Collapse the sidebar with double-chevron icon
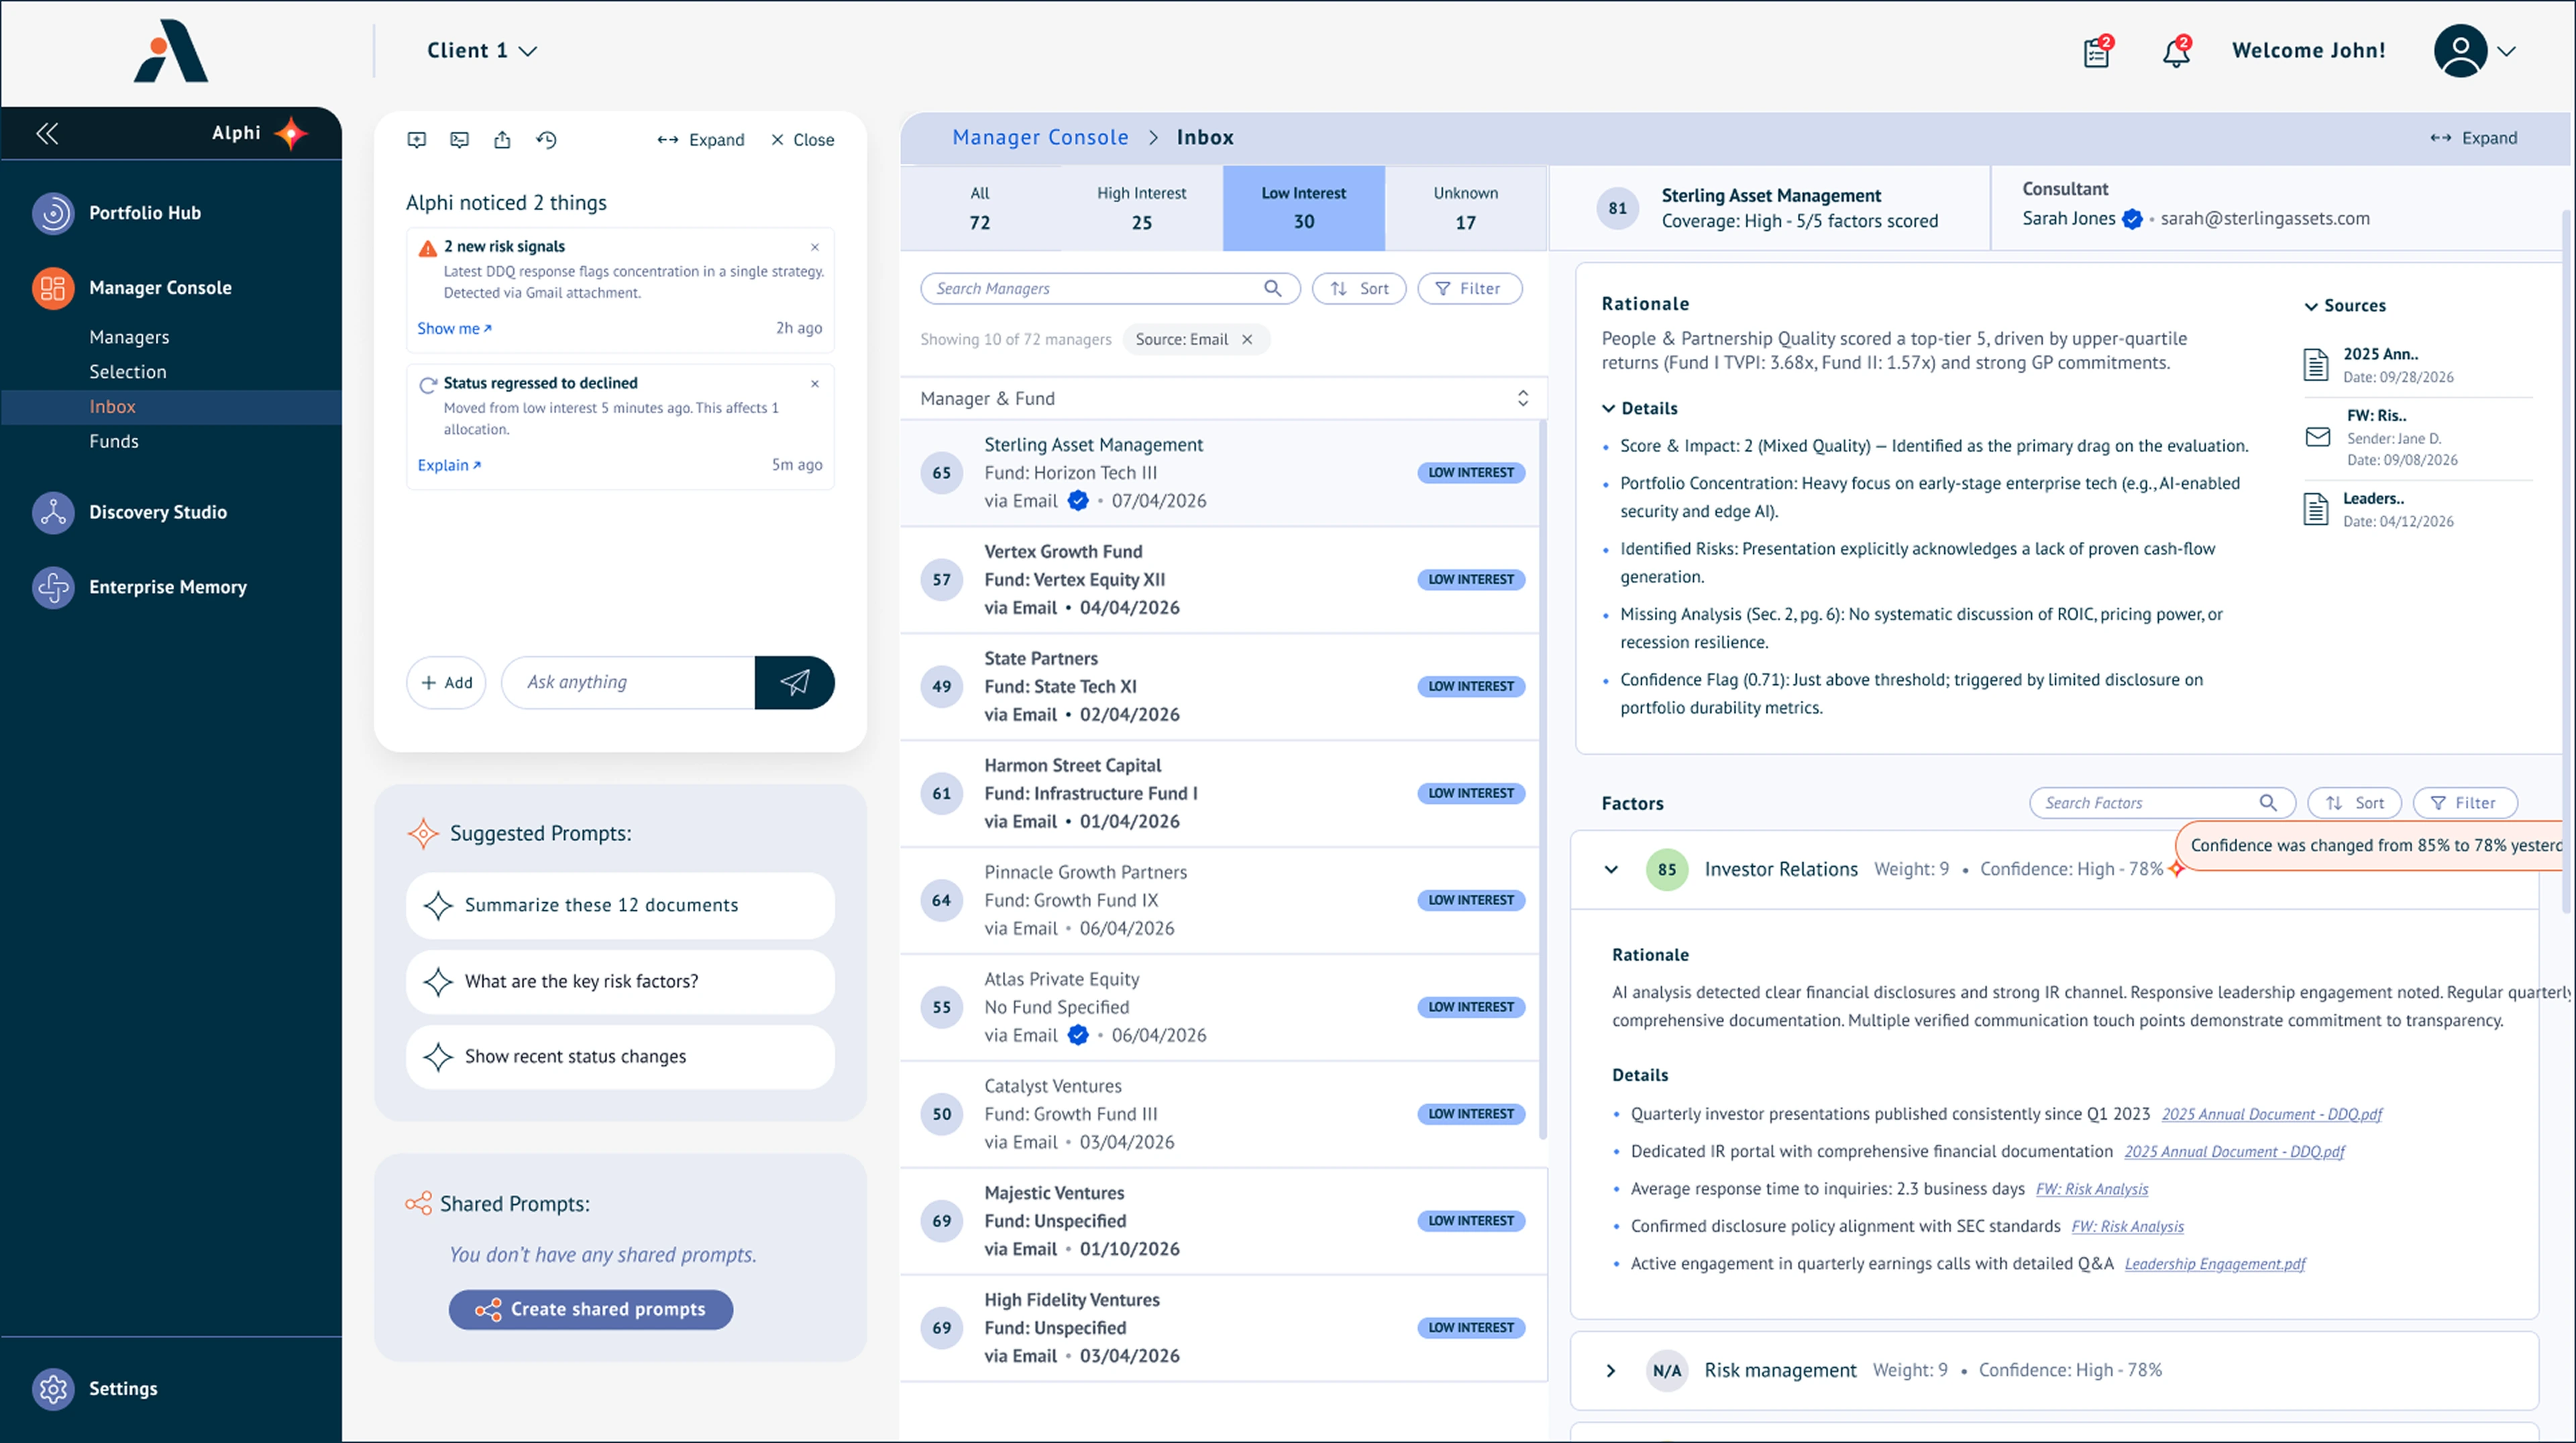Viewport: 2576px width, 1443px height. (47, 133)
